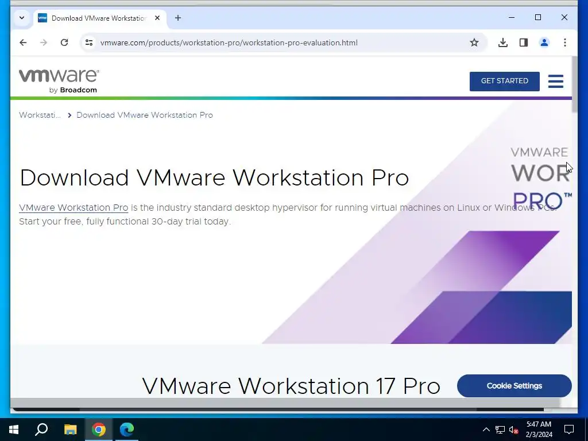Show hidden system tray icons
Viewport: 588px width, 441px height.
tap(486, 430)
